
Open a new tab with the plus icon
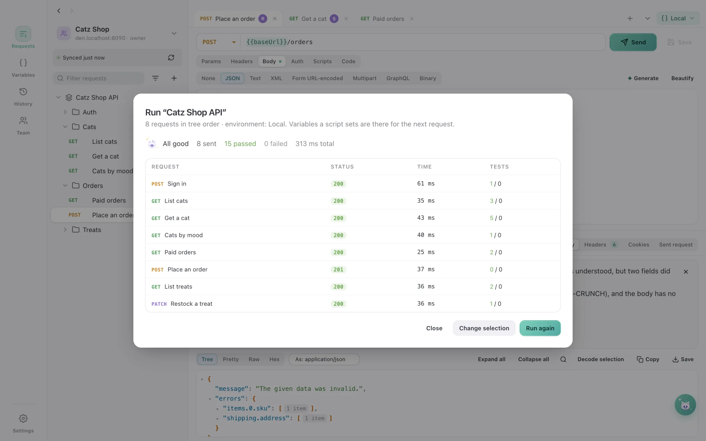[x=630, y=19]
